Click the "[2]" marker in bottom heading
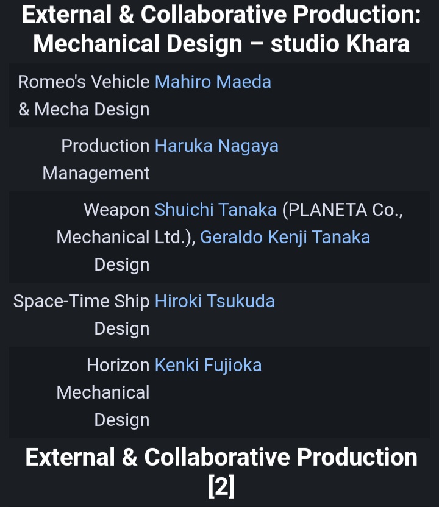 tap(221, 486)
